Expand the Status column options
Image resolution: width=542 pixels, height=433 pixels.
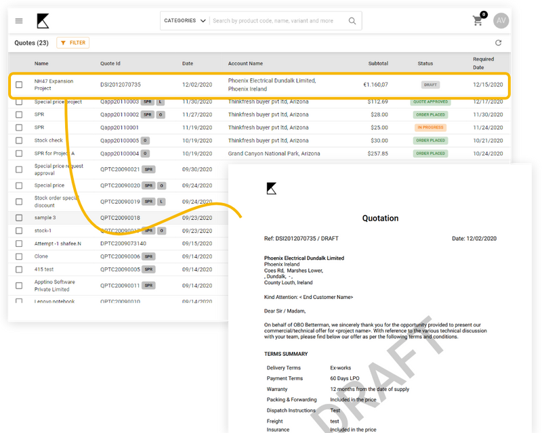tap(425, 63)
